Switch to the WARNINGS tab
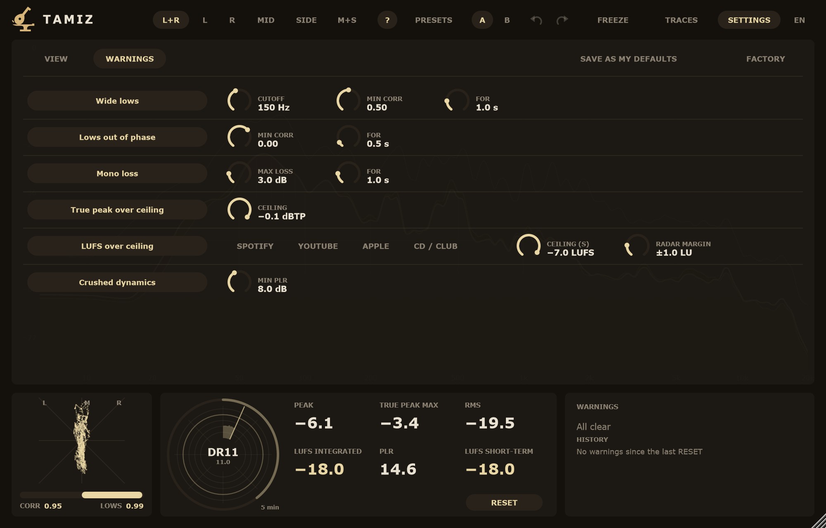 pos(130,59)
